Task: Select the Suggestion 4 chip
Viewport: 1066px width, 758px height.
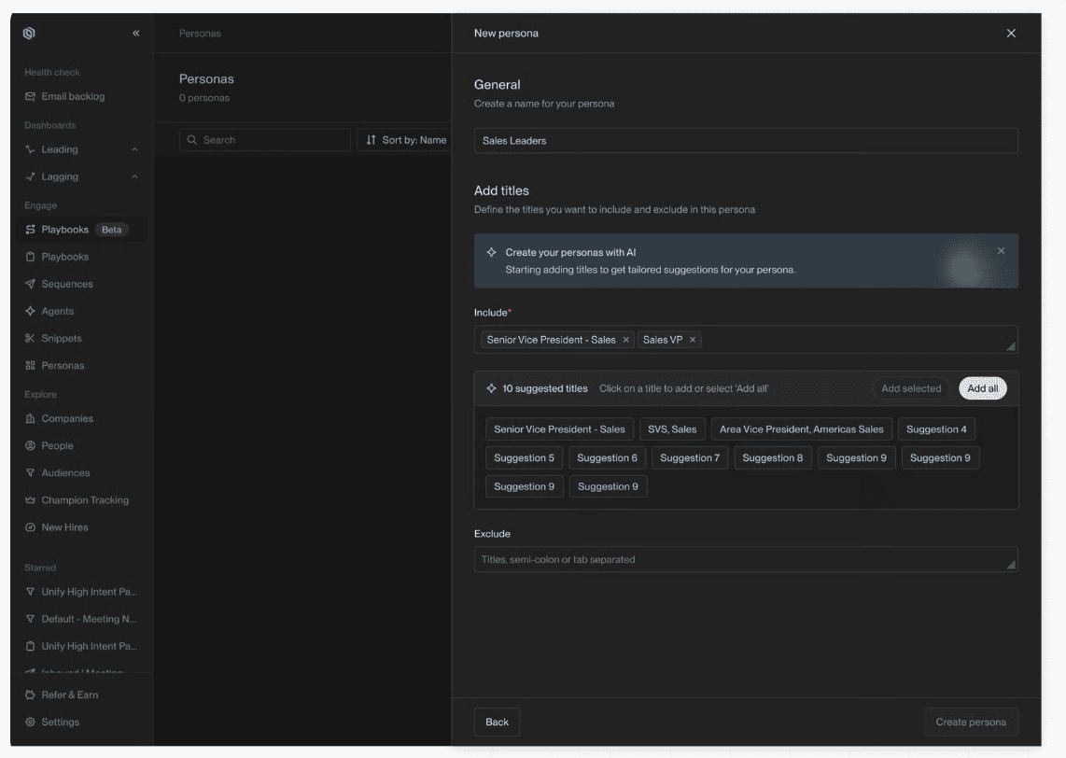Action: click(936, 429)
